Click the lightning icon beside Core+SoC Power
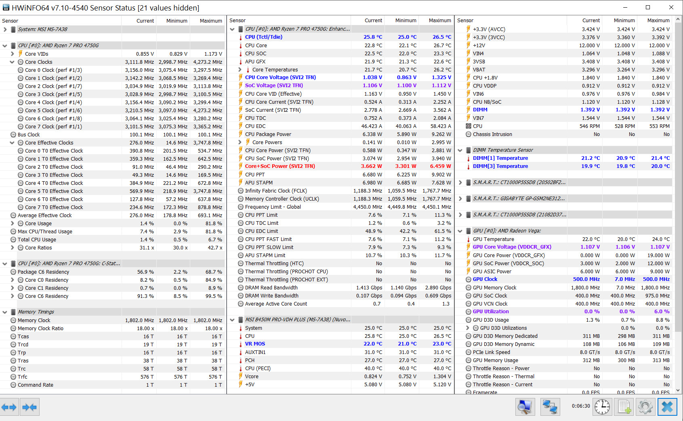Screen dimensions: 683x421 tap(241, 166)
